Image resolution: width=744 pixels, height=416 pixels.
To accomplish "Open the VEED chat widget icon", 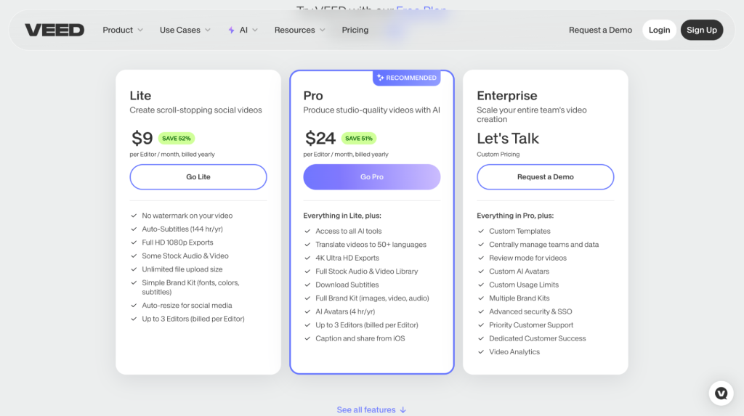I will click(x=721, y=393).
